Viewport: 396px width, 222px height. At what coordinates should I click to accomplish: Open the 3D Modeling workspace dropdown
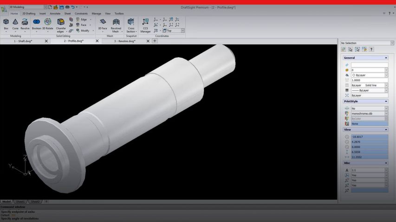pos(45,7)
